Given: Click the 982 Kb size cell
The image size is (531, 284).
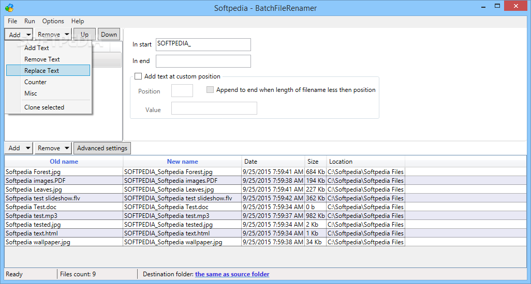Looking at the screenshot, I should (315, 216).
